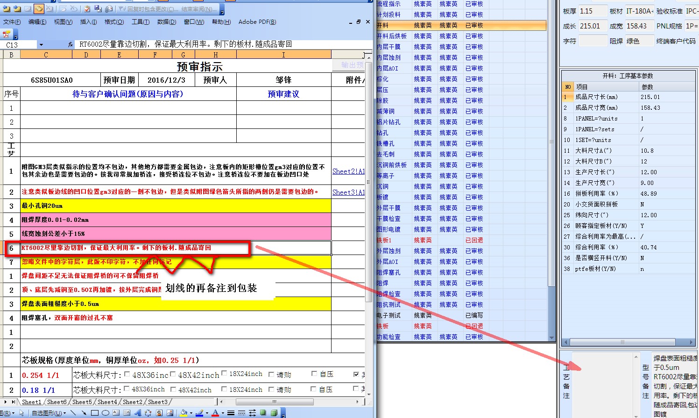Open the 自选图形 AutoShapes menu
Viewport: 699px width, 418px height.
pyautogui.click(x=49, y=412)
